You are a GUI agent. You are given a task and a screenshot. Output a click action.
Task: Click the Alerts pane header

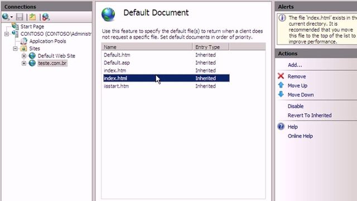pyautogui.click(x=316, y=7)
